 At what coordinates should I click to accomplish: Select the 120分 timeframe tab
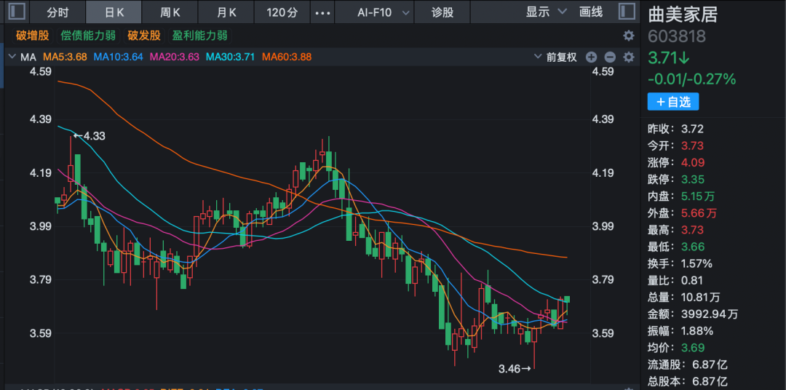pyautogui.click(x=283, y=12)
